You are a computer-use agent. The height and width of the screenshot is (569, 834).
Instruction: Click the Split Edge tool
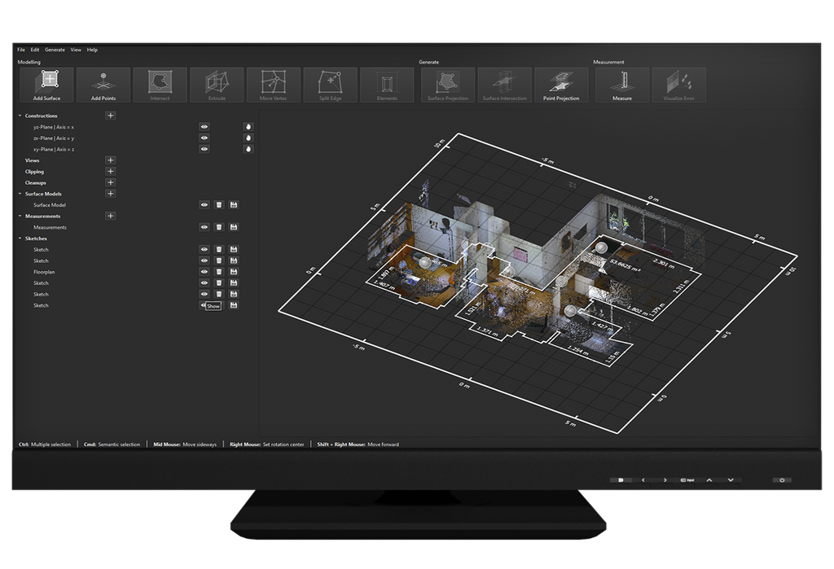331,85
